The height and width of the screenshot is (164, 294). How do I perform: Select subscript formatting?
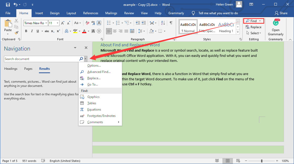(53, 31)
